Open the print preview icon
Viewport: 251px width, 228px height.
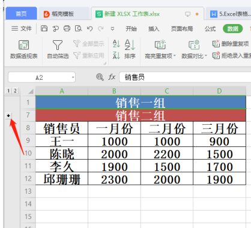point(78,28)
